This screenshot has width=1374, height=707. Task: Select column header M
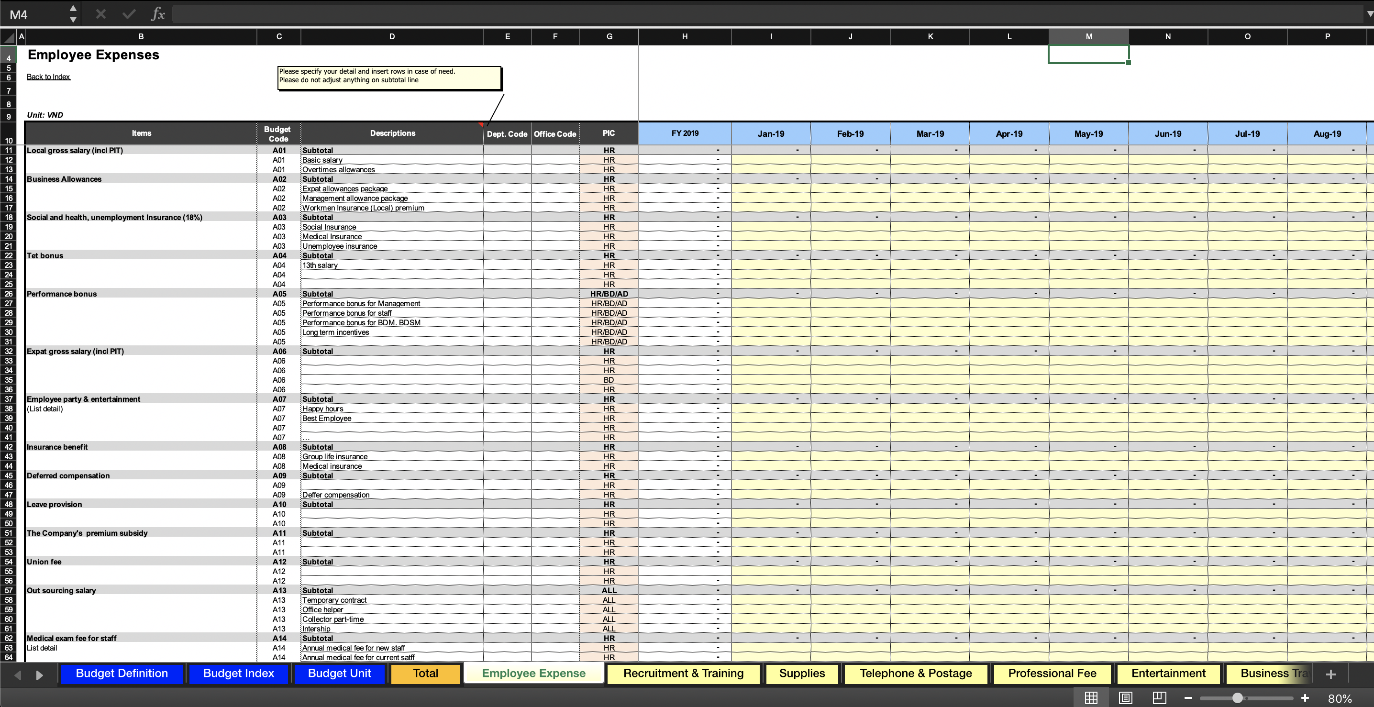click(1089, 37)
